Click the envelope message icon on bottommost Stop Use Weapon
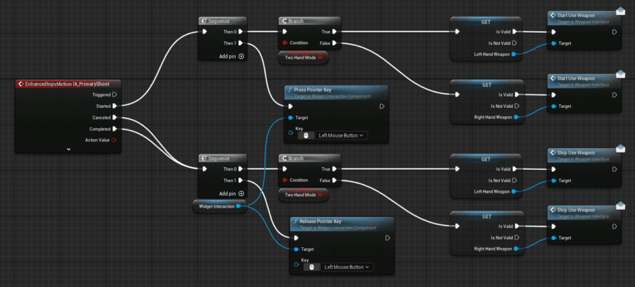Viewport: 635px width, 287px height. tap(620, 206)
